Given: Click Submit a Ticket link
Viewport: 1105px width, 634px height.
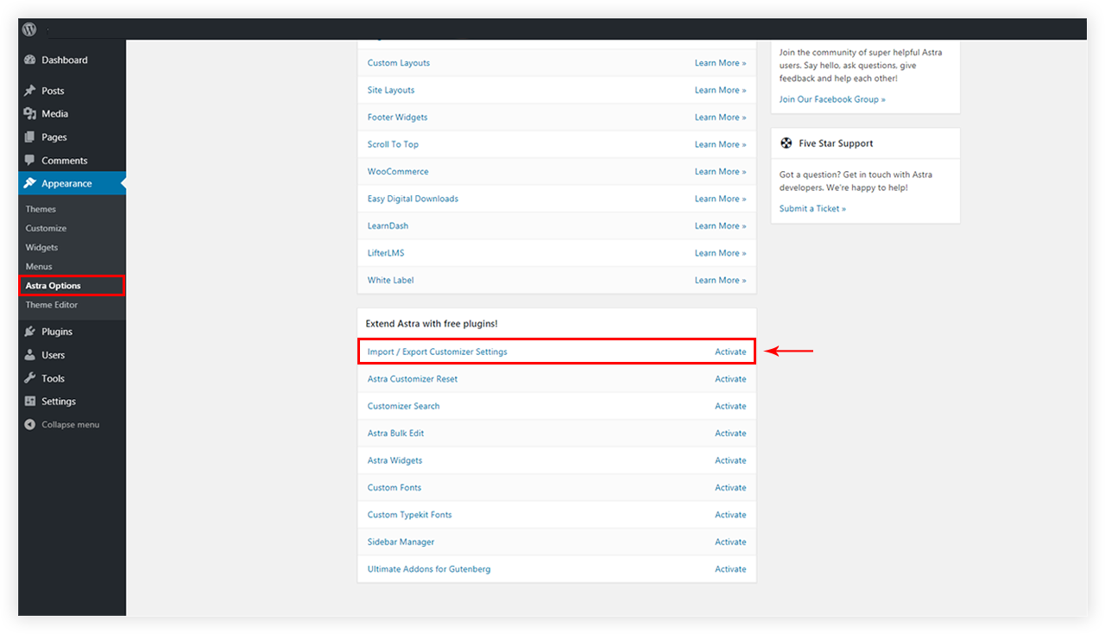Looking at the screenshot, I should click(x=812, y=209).
